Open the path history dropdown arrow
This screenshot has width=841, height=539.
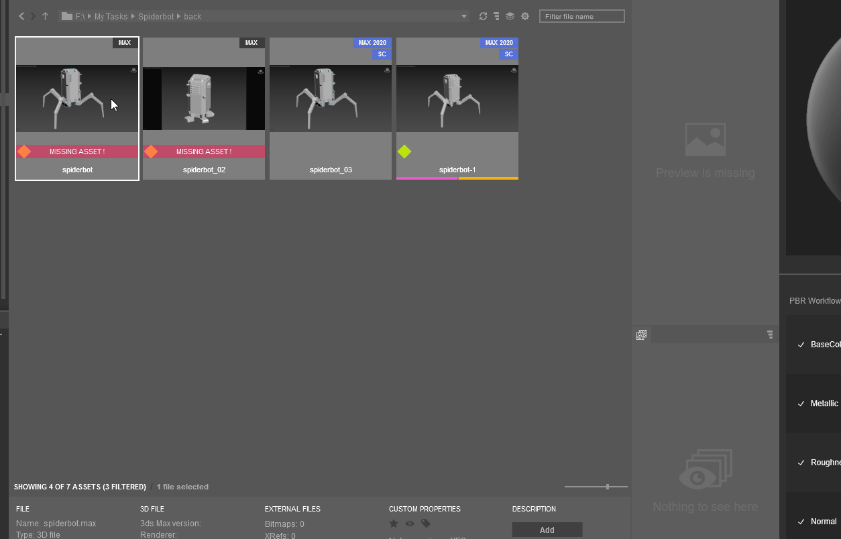point(464,16)
